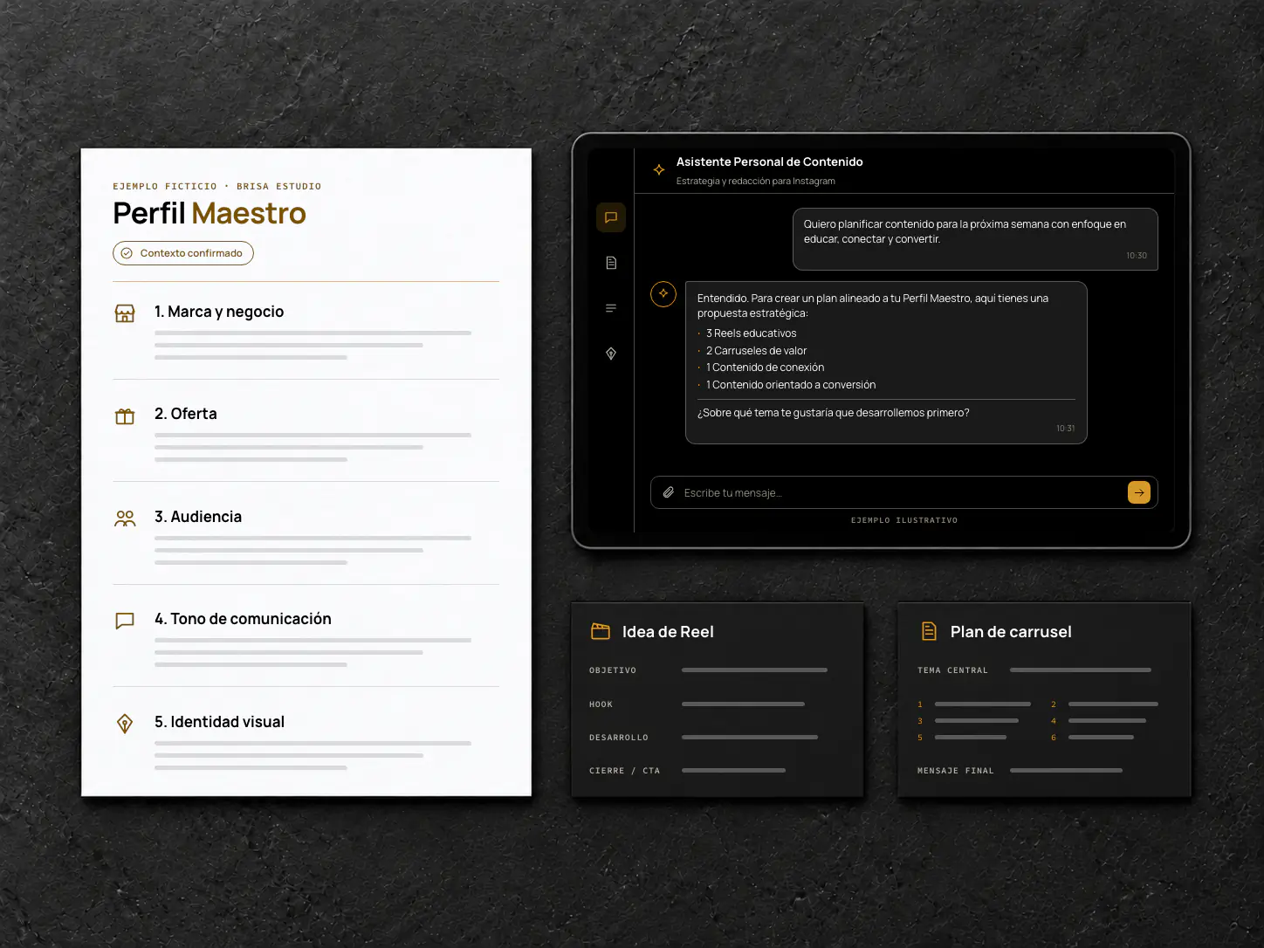Select the 2. Oferta heading
This screenshot has width=1264, height=948.
(x=186, y=414)
